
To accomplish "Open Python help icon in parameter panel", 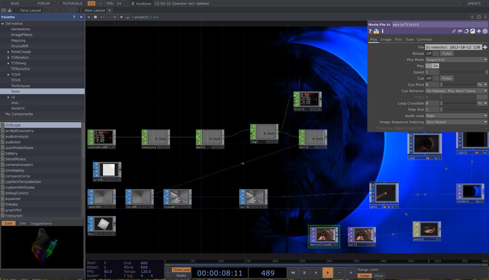I will (x=376, y=31).
